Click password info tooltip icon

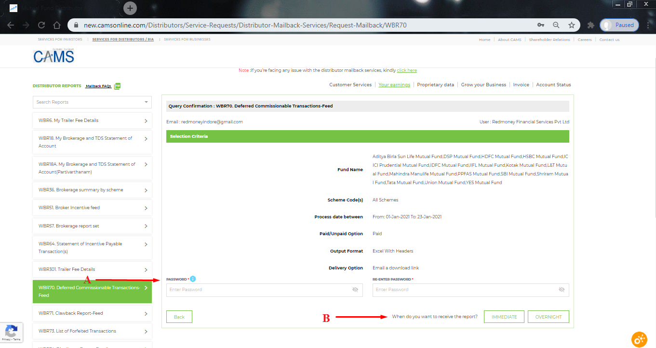193,279
